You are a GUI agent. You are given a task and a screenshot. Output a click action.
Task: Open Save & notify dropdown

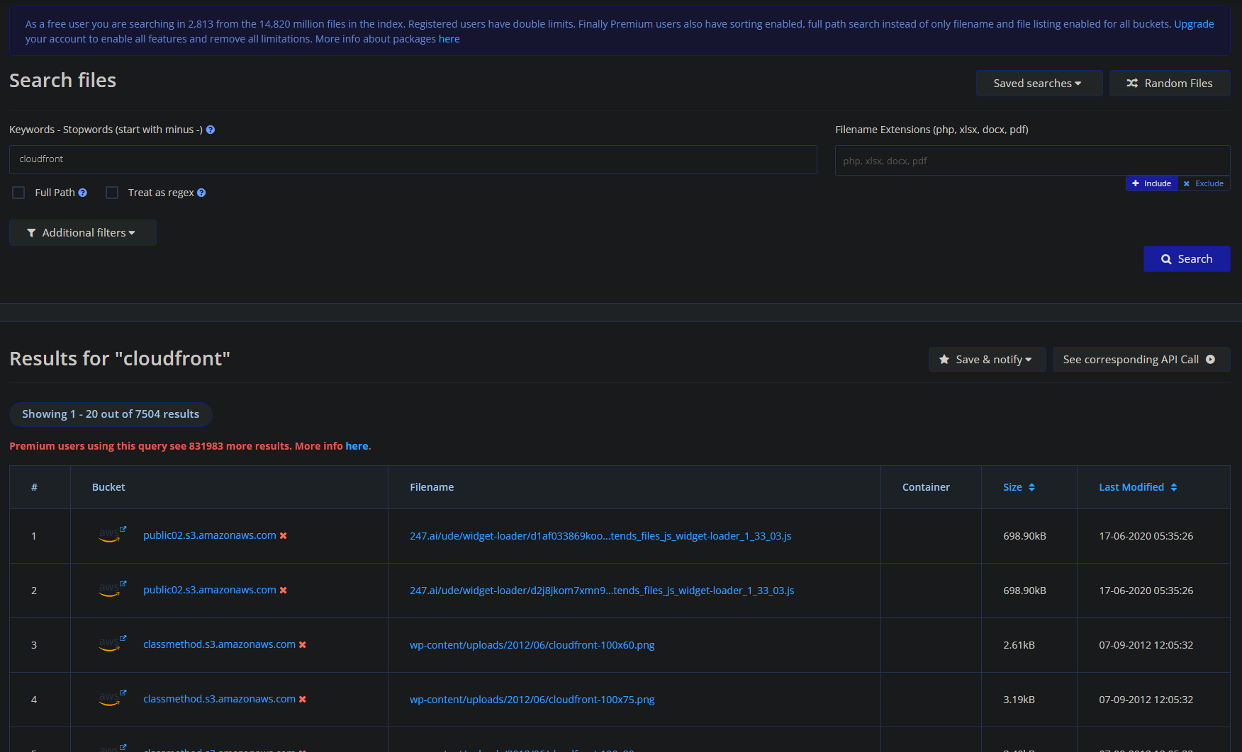pyautogui.click(x=986, y=360)
